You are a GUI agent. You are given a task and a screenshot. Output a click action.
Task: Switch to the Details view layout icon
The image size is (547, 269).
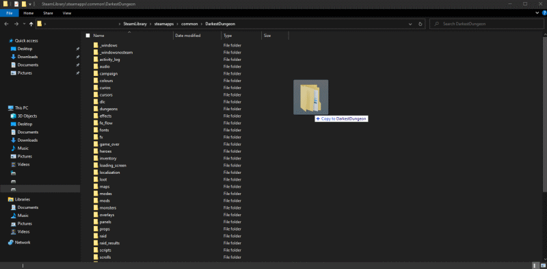tap(535, 266)
